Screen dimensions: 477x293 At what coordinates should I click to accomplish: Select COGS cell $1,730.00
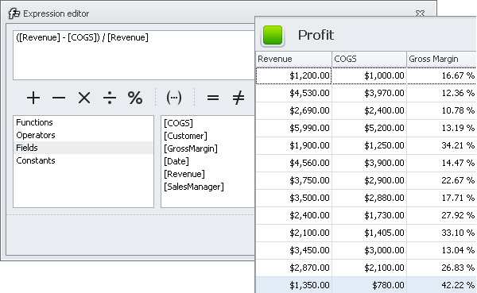click(369, 215)
